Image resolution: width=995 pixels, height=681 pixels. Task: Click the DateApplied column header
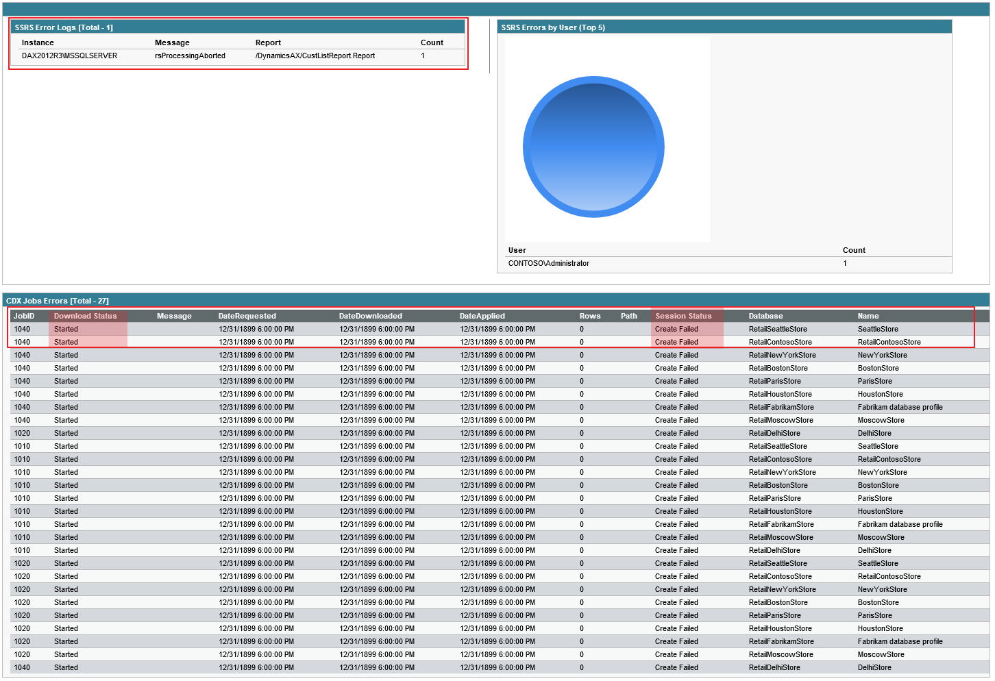click(x=482, y=316)
